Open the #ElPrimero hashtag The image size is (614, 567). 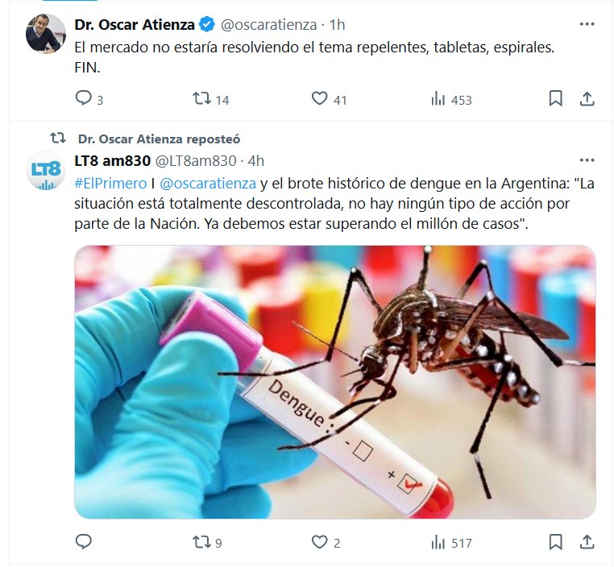110,183
